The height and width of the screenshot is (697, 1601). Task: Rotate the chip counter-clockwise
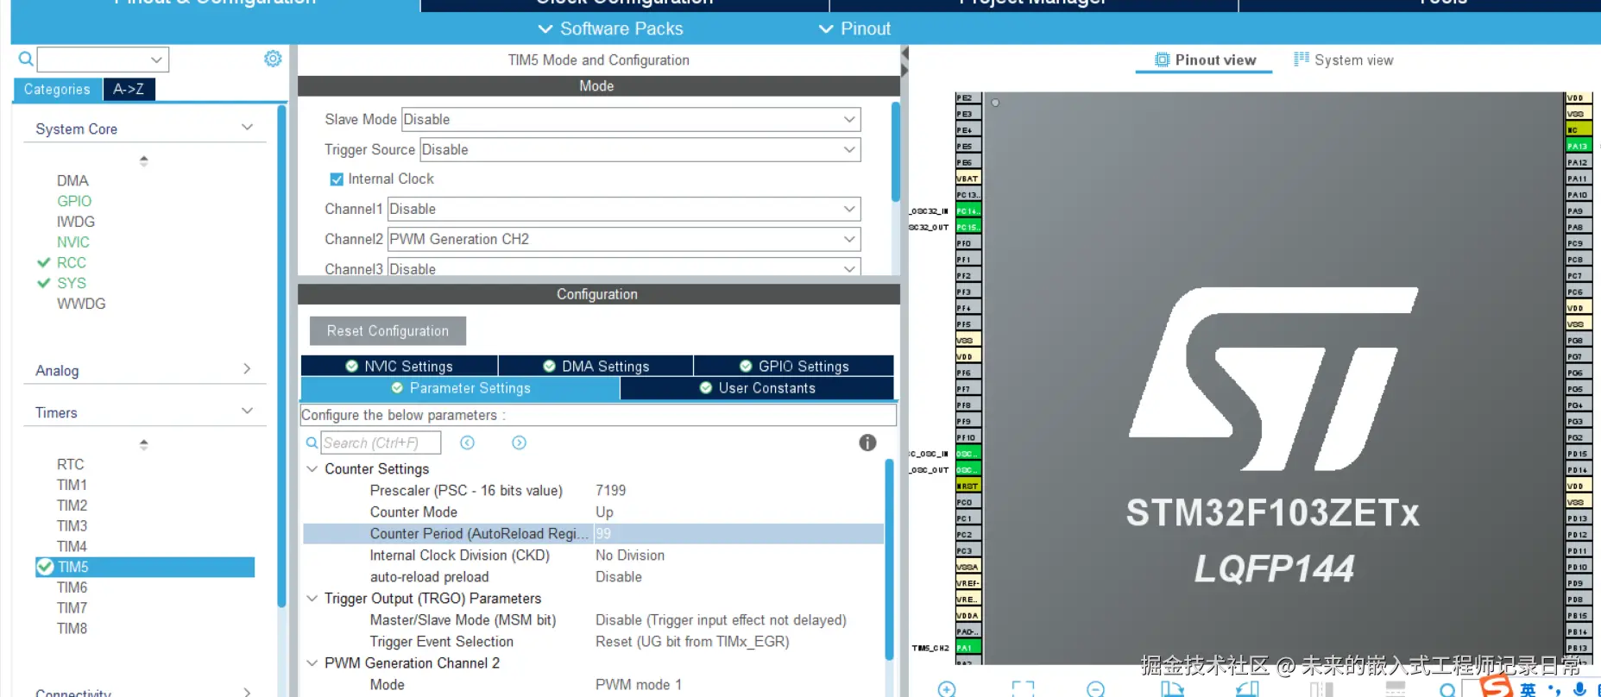[1247, 688]
